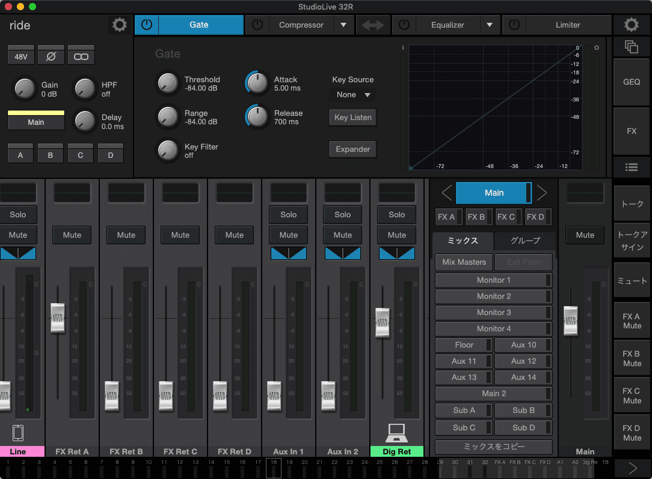The width and height of the screenshot is (652, 479).
Task: Open the list view icon below FX
Action: [x=631, y=167]
